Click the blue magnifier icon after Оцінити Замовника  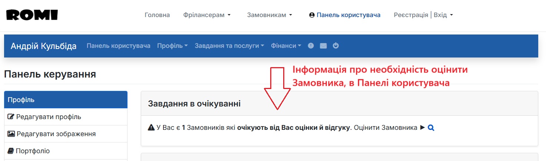[x=431, y=128]
